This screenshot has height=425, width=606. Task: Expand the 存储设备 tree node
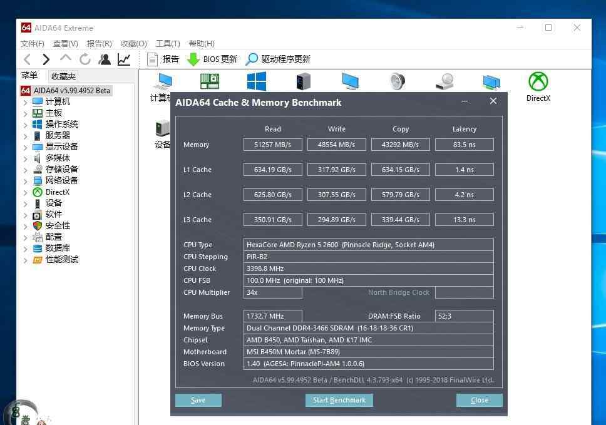[x=26, y=170]
